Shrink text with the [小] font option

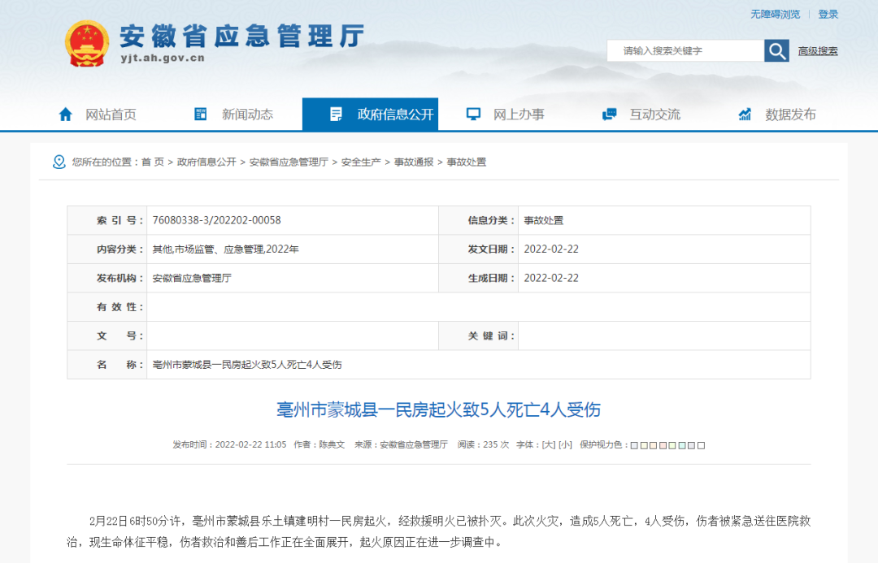tap(564, 444)
